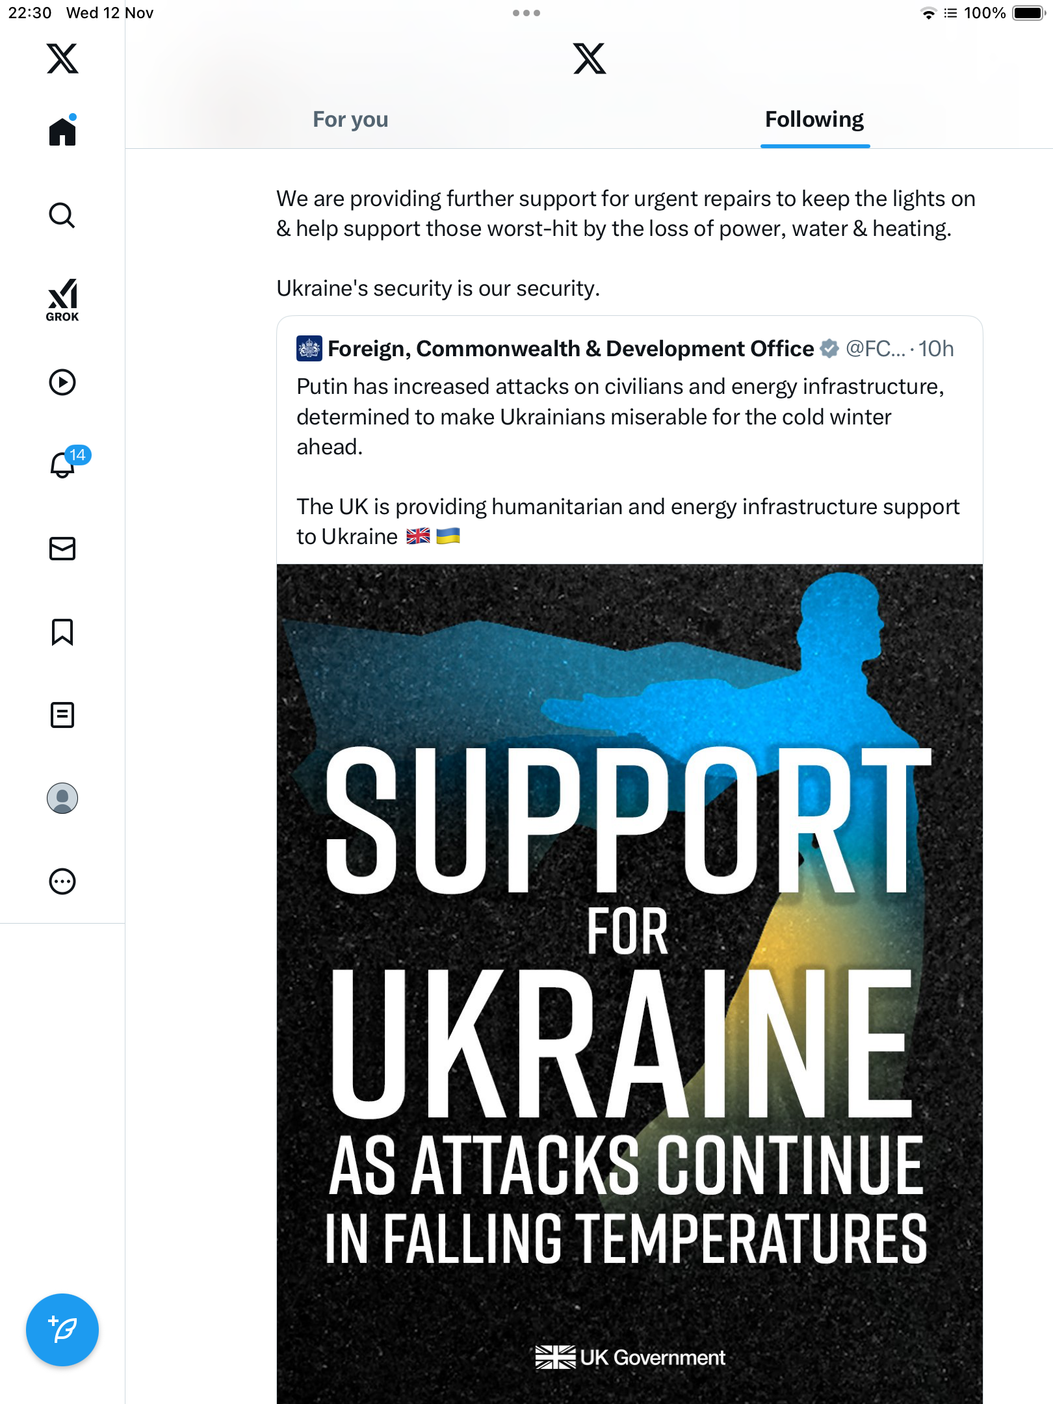Select the Following tab

point(814,120)
